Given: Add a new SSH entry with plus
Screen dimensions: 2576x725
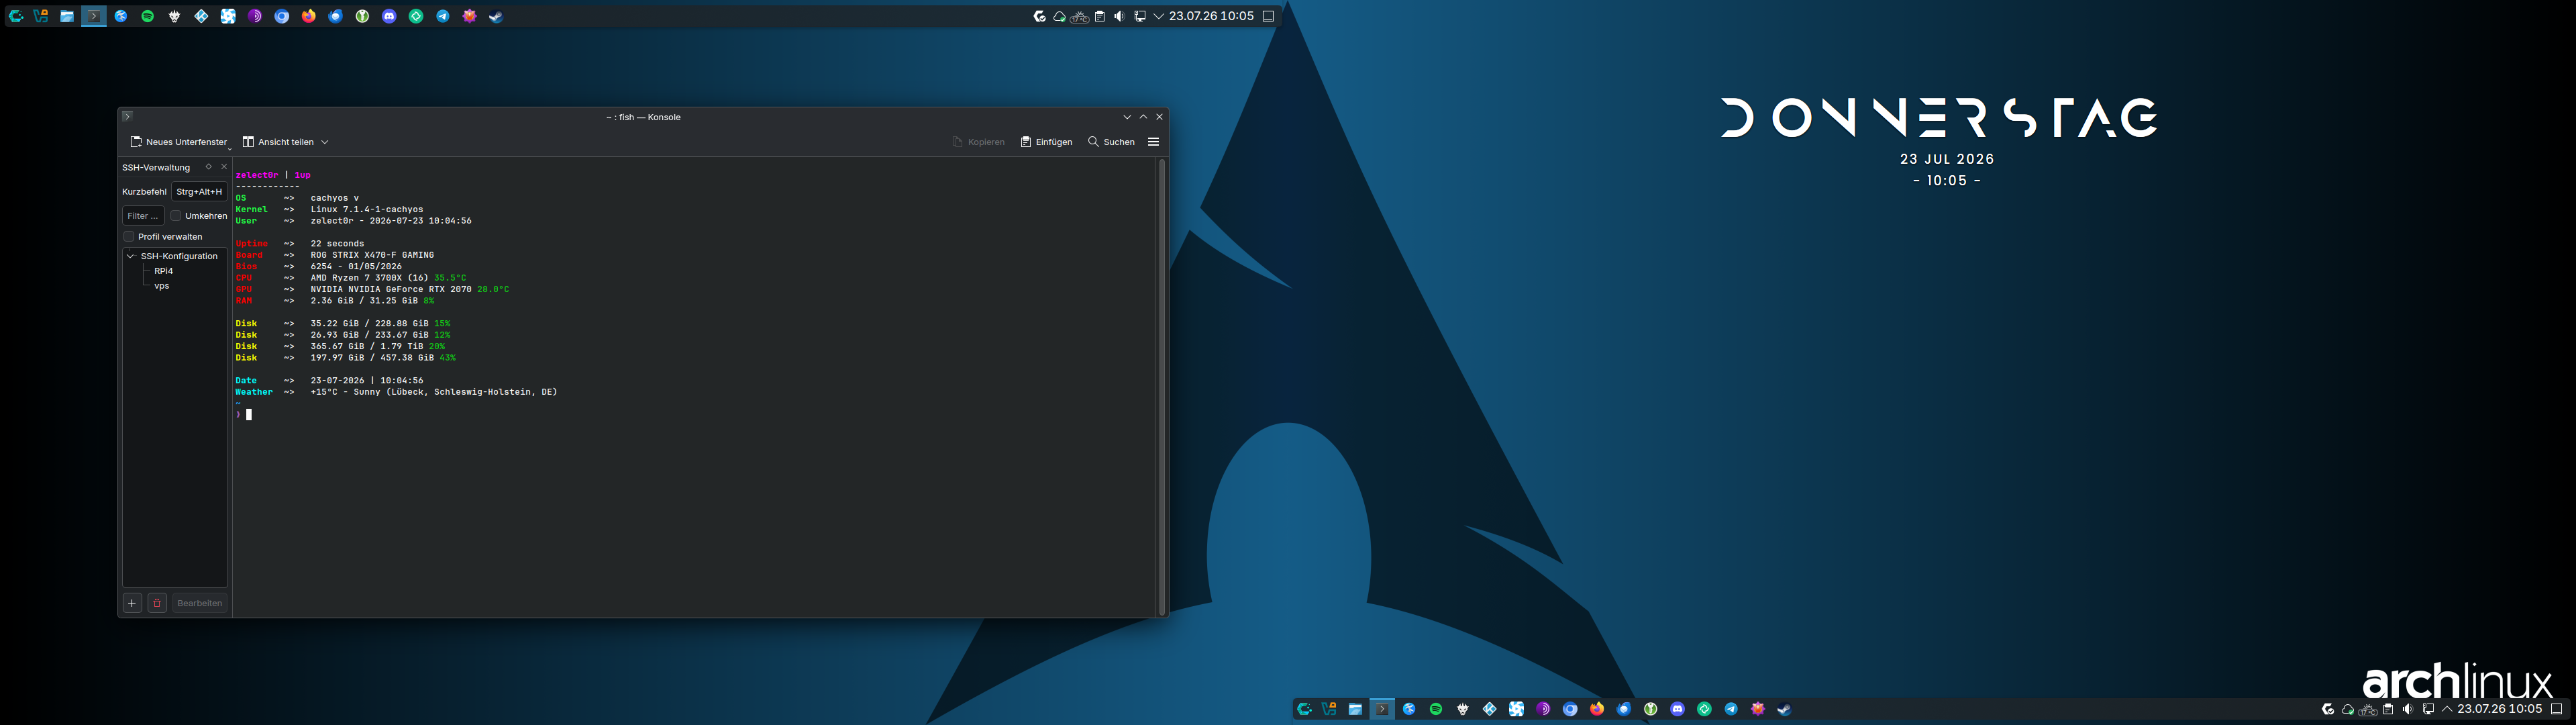Looking at the screenshot, I should point(132,603).
